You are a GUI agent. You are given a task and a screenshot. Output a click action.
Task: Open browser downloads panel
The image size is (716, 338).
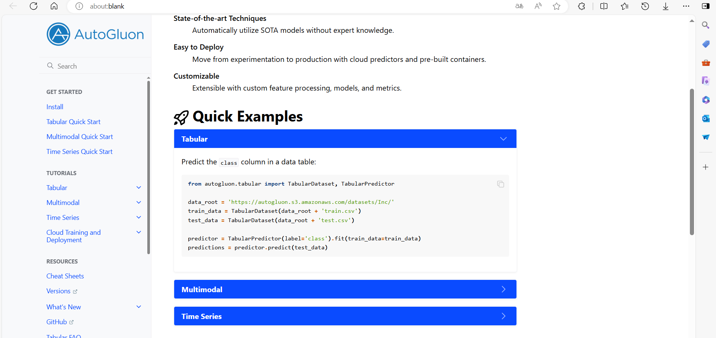coord(666,6)
